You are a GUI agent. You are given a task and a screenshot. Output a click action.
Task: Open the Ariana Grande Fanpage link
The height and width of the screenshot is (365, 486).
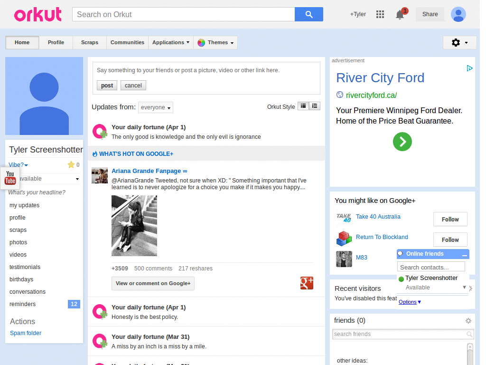point(149,171)
